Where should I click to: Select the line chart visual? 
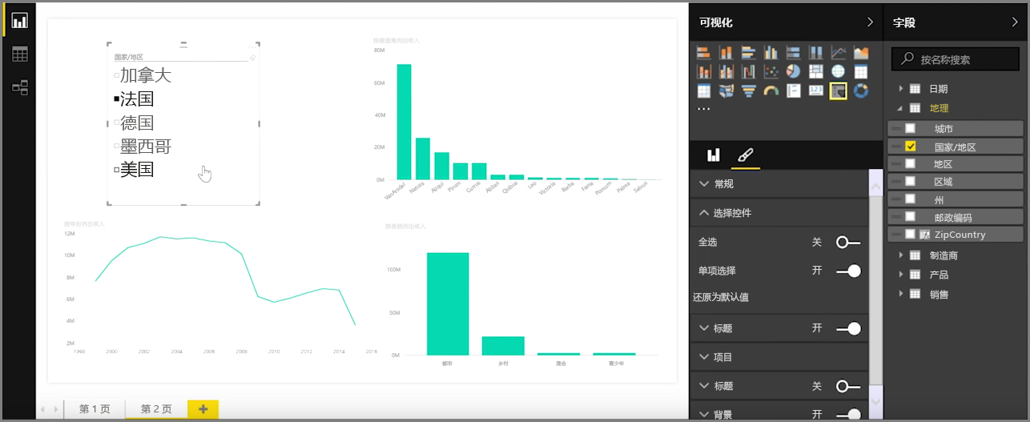tap(839, 53)
